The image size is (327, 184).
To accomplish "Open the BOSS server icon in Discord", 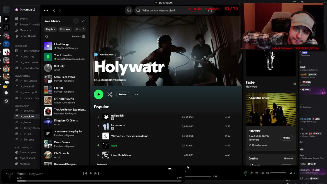I will tap(6, 44).
